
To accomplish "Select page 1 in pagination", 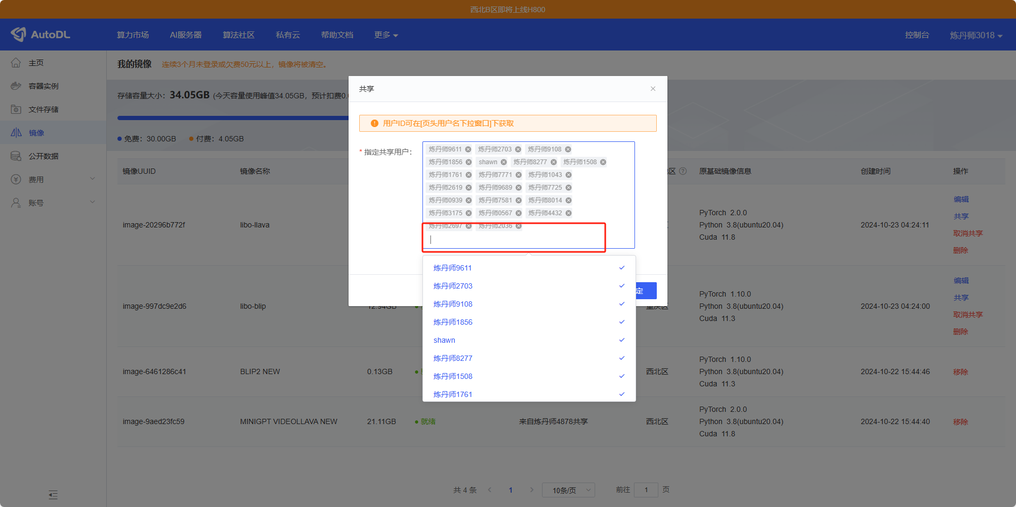I will [x=511, y=490].
